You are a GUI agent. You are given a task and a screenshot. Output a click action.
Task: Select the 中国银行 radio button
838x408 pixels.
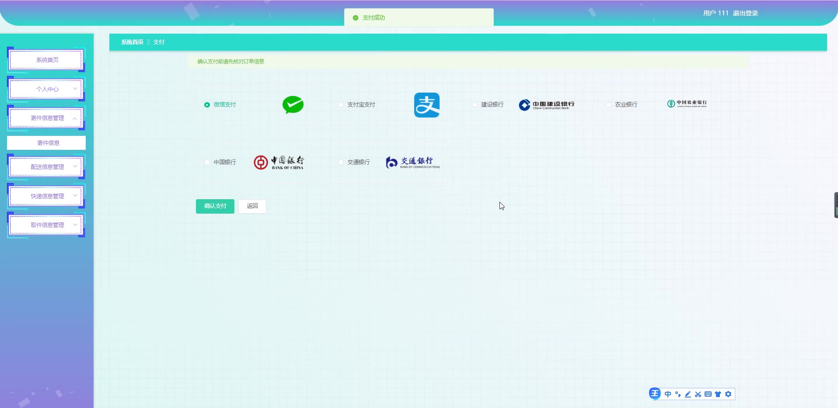(x=207, y=162)
